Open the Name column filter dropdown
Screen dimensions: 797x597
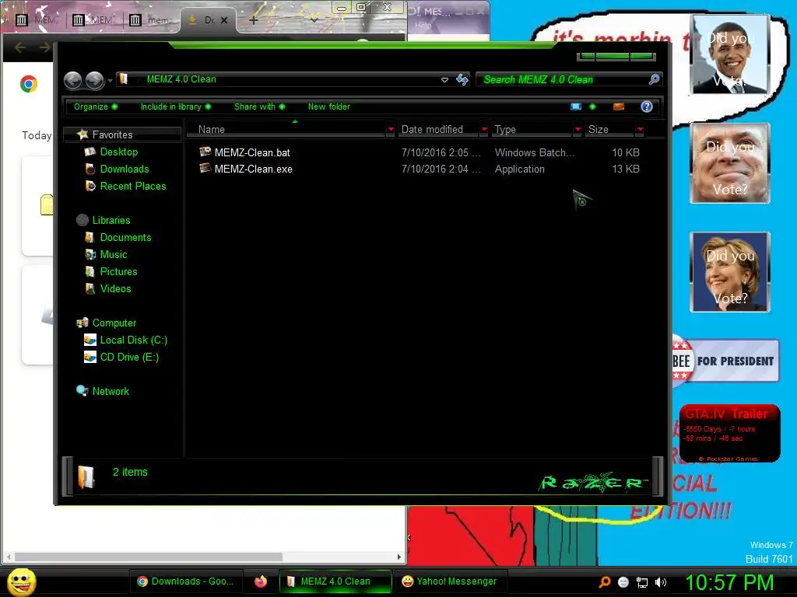pos(391,130)
